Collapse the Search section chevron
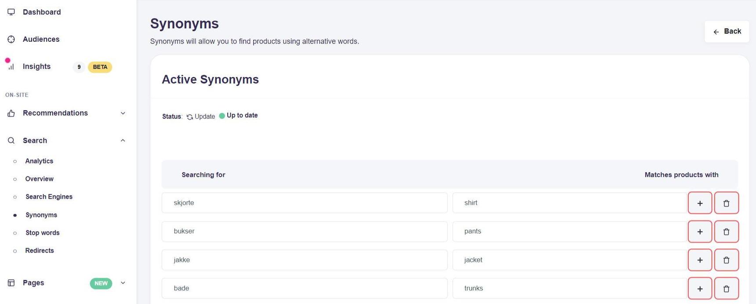The width and height of the screenshot is (756, 304). point(123,141)
